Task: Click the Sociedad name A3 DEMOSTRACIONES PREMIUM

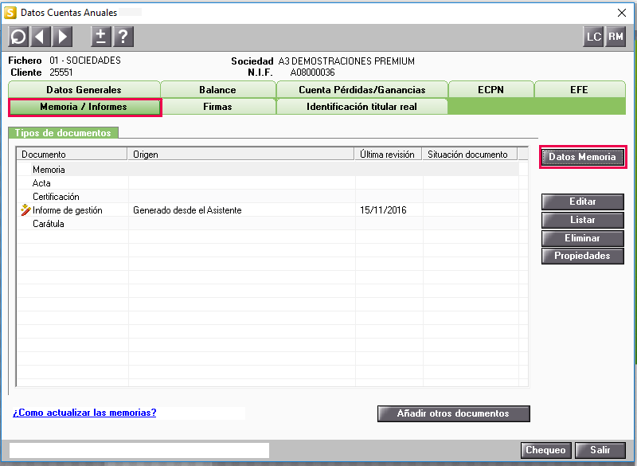Action: tap(346, 61)
